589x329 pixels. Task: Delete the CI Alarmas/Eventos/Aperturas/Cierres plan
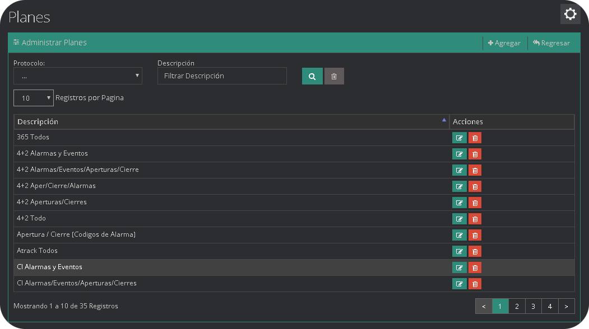475,284
